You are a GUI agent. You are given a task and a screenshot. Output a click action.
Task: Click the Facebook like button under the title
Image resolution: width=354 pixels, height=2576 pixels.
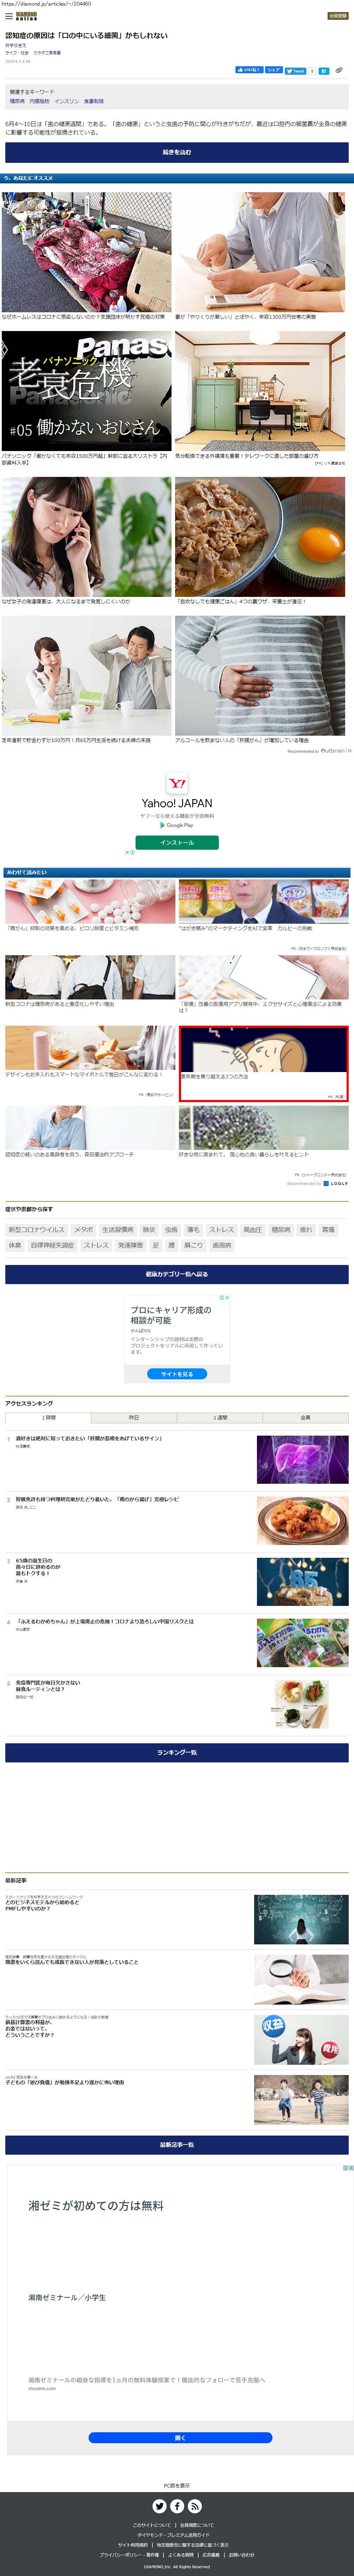click(x=248, y=70)
